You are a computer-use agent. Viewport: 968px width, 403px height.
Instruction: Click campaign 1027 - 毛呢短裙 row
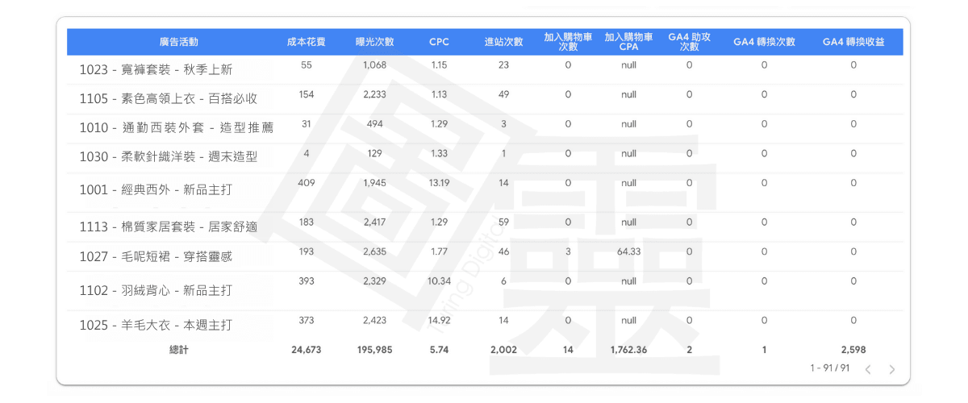(156, 256)
